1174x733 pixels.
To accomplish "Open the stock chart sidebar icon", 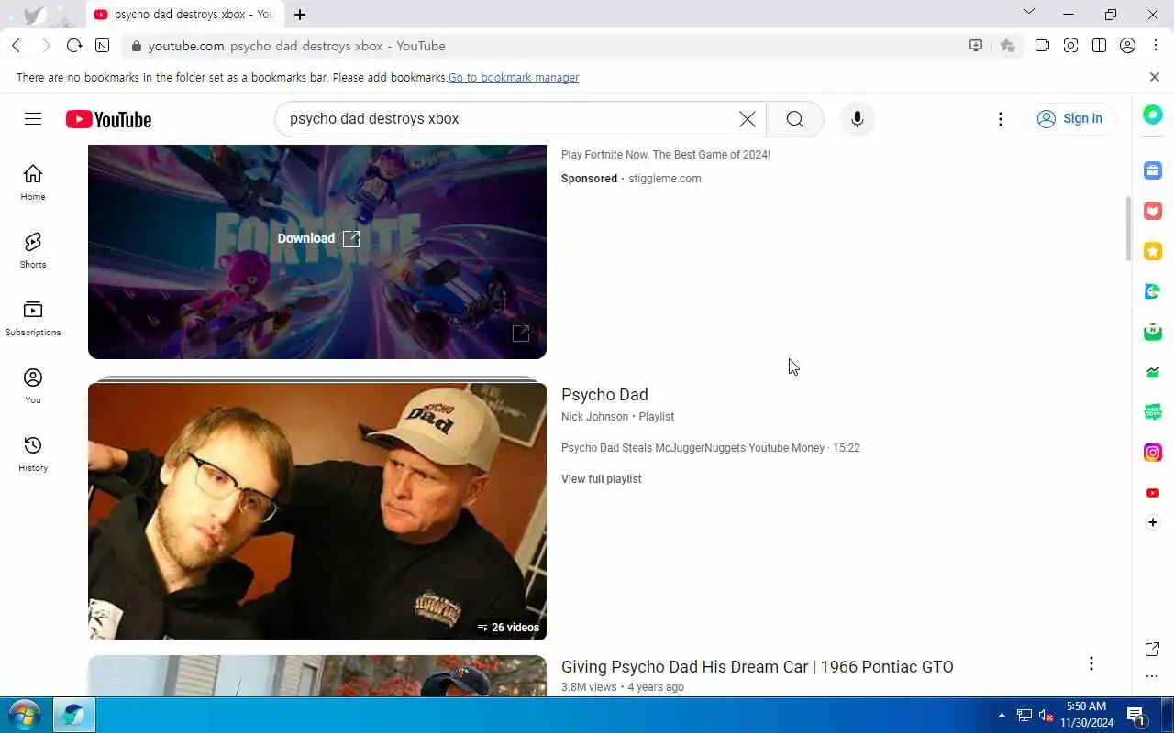I will (1153, 372).
